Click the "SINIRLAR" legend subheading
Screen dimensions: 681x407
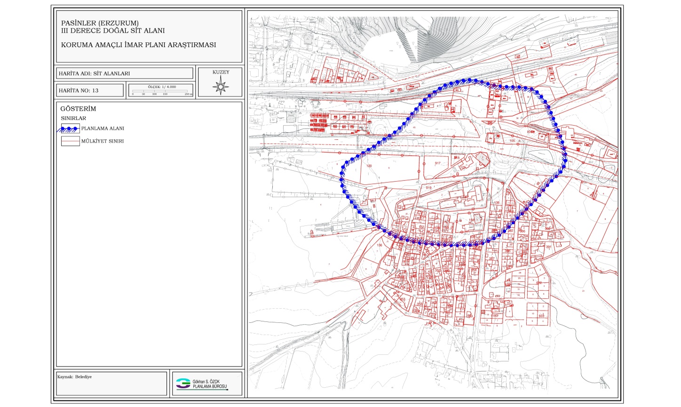(x=73, y=118)
